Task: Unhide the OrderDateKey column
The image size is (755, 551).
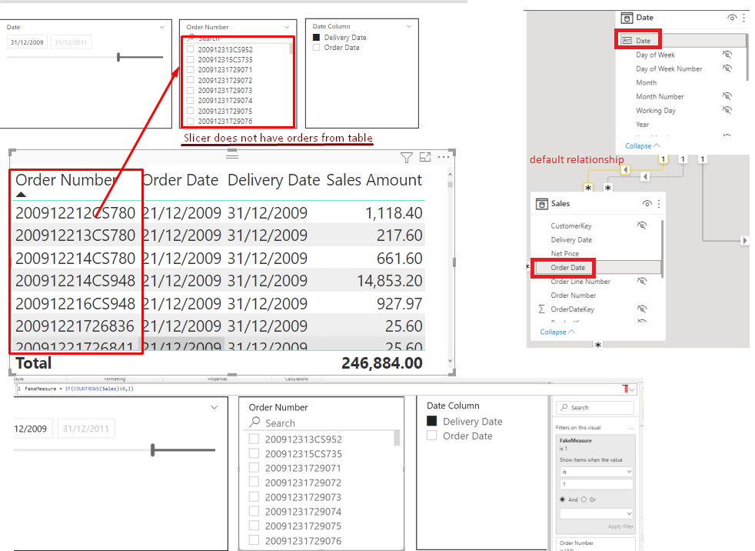Action: [x=642, y=309]
